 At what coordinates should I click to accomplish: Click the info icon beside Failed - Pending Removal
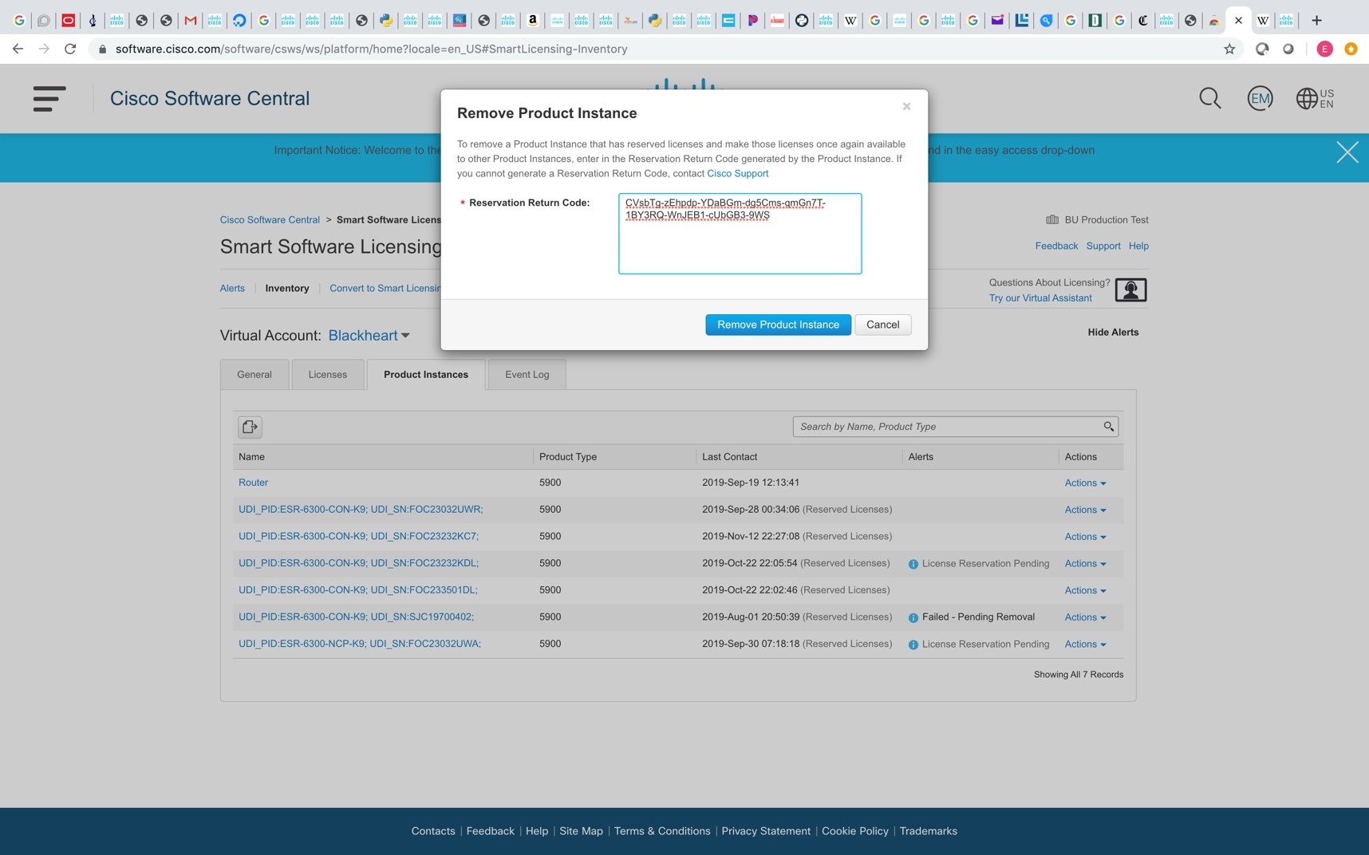(x=913, y=617)
